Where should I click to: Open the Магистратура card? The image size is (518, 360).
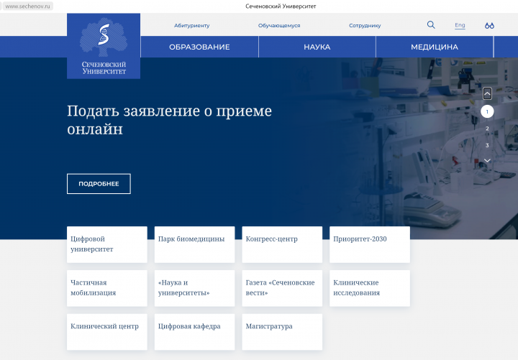[282, 332]
